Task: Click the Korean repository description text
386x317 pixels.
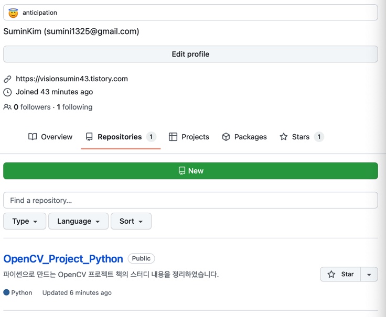Action: coord(111,274)
